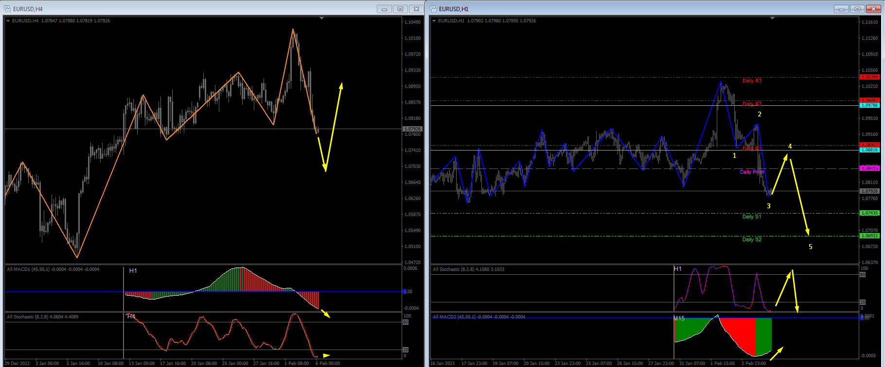Click the cyan 1.08816 price tag
The width and height of the screenshot is (885, 367).
pyautogui.click(x=869, y=150)
